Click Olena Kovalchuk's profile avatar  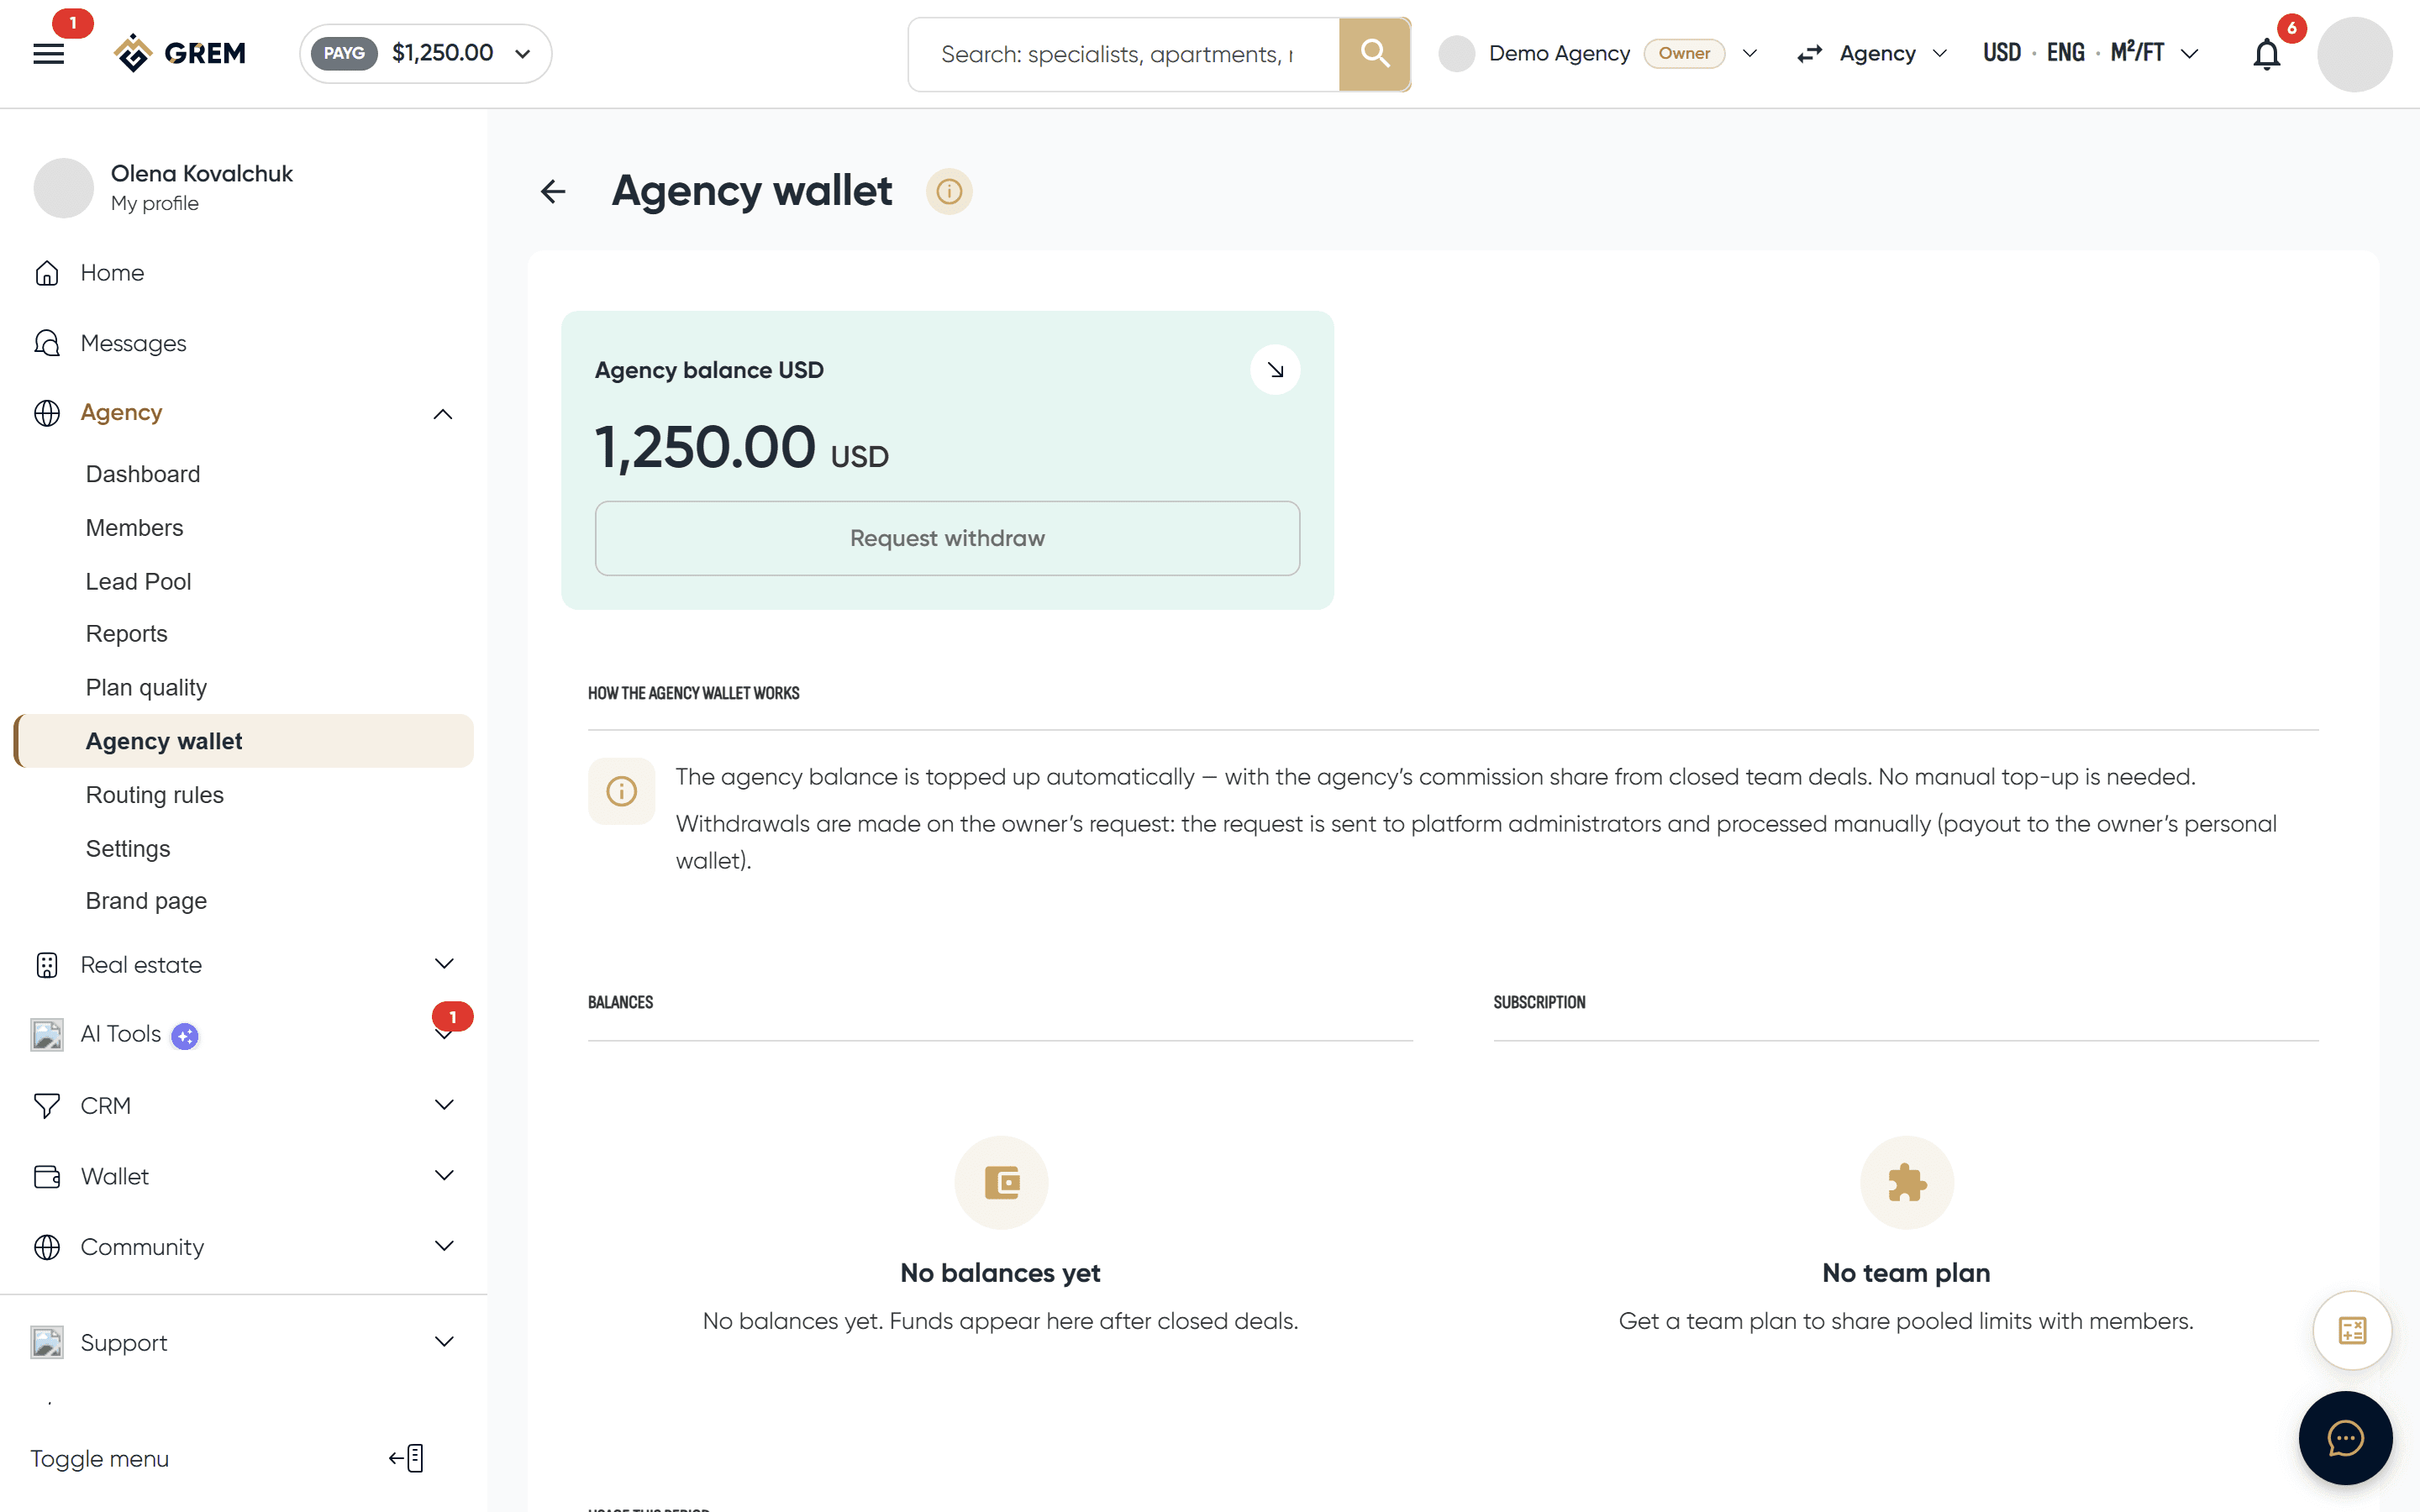tap(63, 187)
